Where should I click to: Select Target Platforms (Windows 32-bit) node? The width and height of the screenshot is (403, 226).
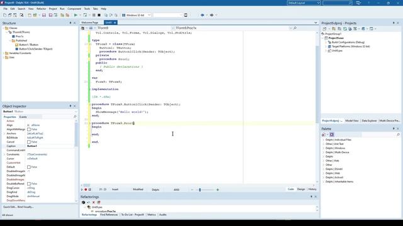pos(351,46)
